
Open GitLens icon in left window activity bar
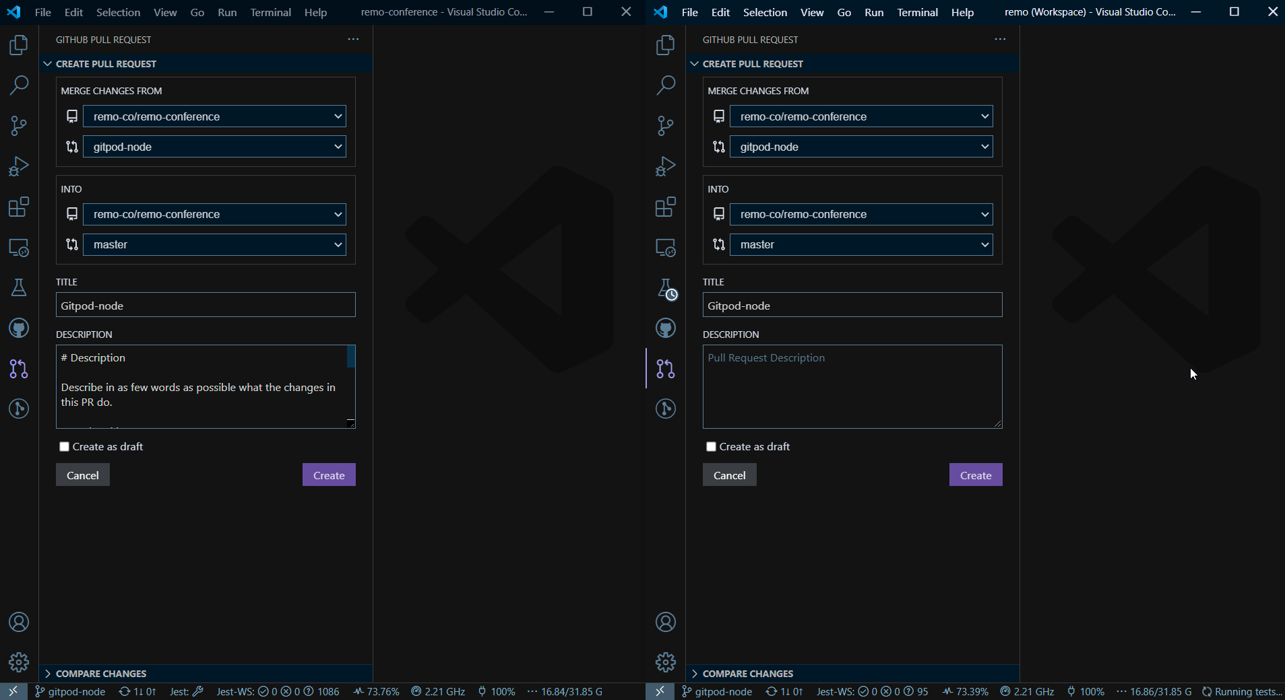(19, 409)
